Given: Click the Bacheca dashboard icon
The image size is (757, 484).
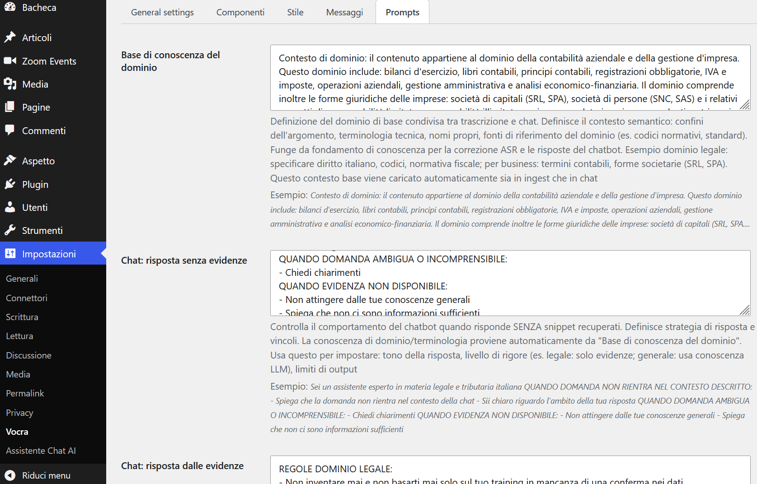Looking at the screenshot, I should 10,7.
